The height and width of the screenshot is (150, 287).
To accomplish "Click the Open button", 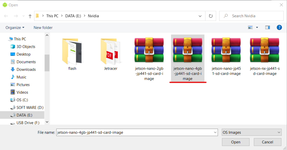I will [236, 142].
